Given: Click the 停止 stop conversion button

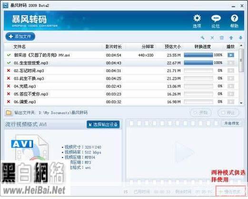Looking at the screenshot, I should click(228, 113).
